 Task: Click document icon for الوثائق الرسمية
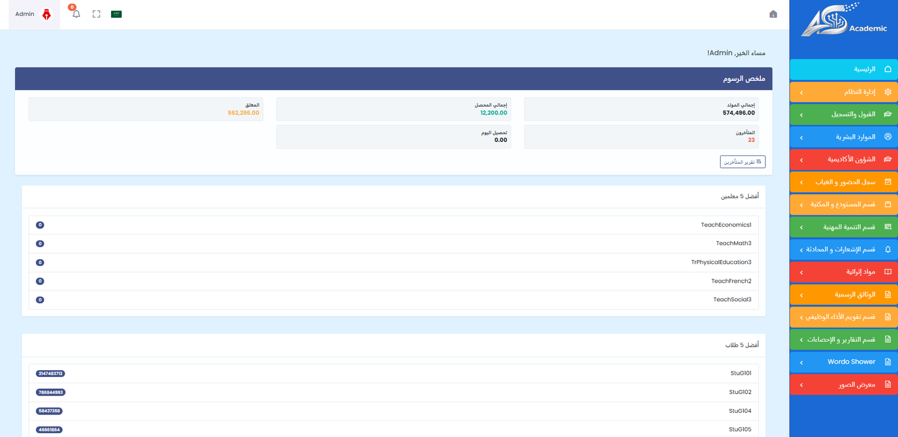[x=888, y=295]
